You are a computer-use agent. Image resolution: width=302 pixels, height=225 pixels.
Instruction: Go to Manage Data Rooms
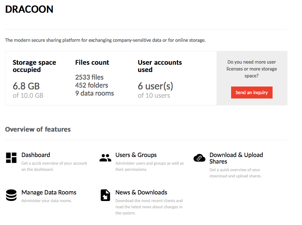[x=49, y=192]
